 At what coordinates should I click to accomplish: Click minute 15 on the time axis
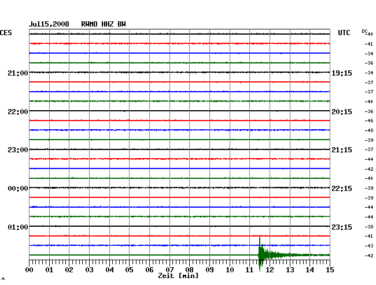[x=330, y=269]
